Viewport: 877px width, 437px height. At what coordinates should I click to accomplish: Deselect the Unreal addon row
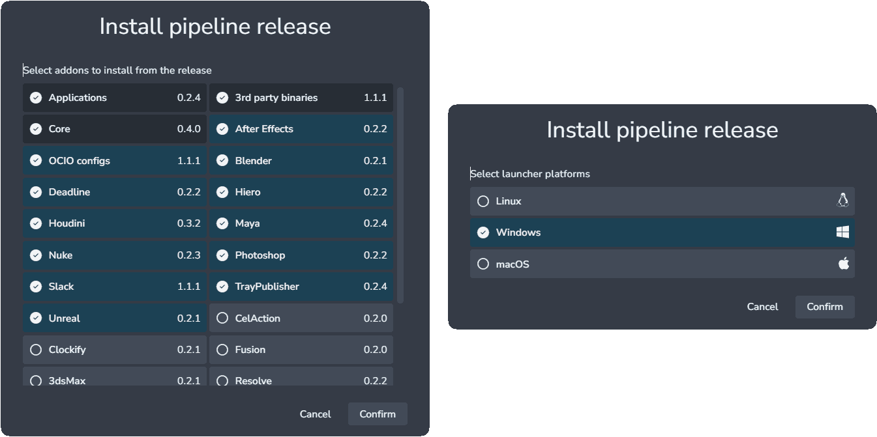tap(115, 318)
